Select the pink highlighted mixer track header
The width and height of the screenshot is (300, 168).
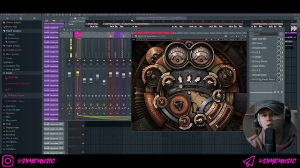(x=78, y=35)
